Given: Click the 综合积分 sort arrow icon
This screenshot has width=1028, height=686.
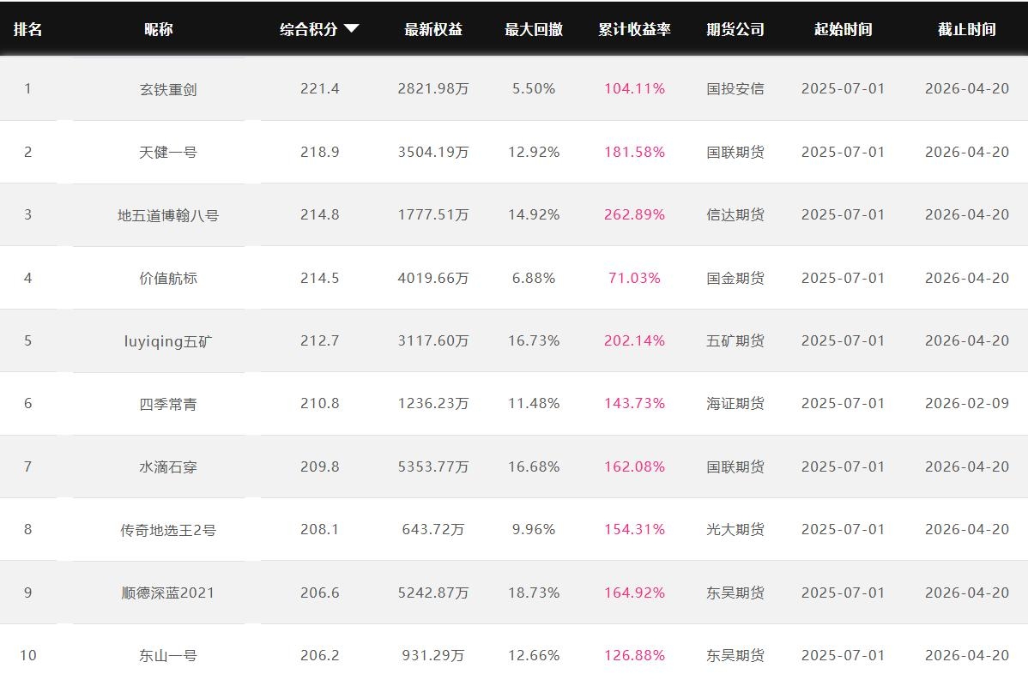Looking at the screenshot, I should coord(351,29).
